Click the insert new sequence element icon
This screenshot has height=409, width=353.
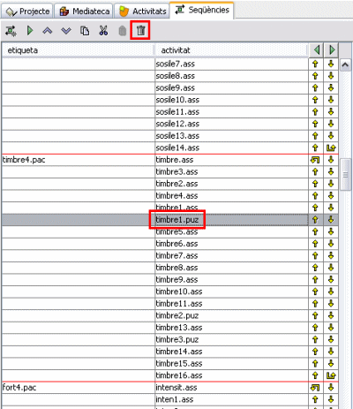(x=11, y=31)
